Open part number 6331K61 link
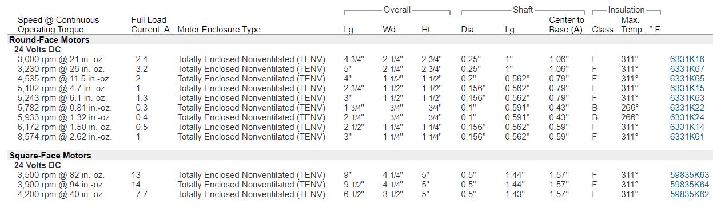713x208 pixels. [x=687, y=137]
